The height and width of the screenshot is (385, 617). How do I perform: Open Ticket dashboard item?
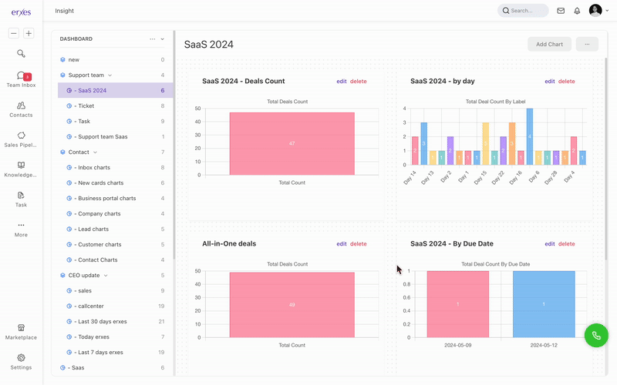[115, 105]
